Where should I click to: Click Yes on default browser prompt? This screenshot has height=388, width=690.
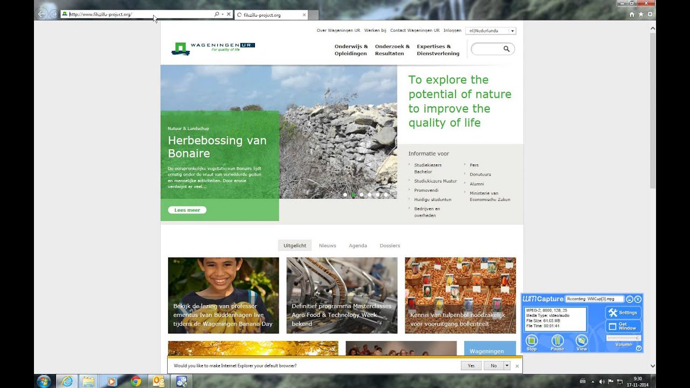tap(471, 365)
